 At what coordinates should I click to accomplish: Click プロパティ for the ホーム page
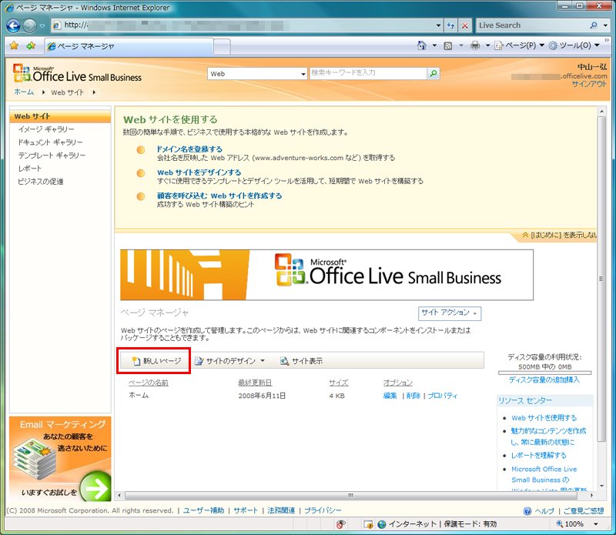(442, 396)
